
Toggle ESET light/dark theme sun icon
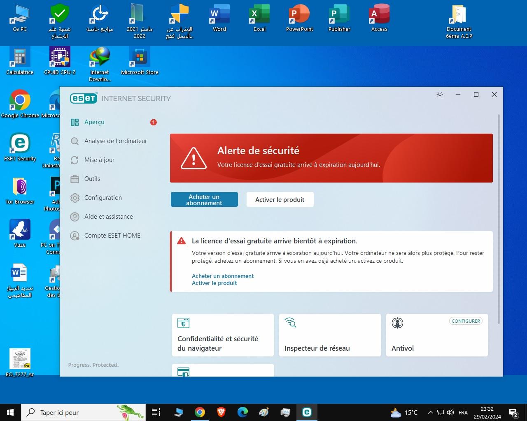(440, 95)
